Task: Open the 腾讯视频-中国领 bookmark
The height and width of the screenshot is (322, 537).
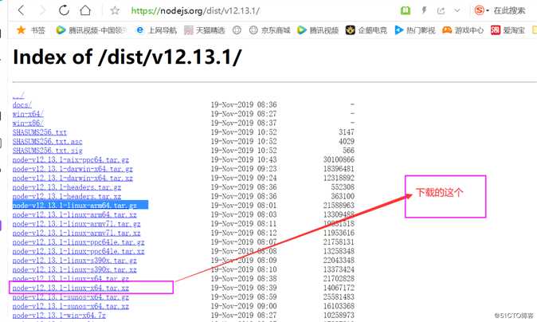Action: [x=91, y=30]
